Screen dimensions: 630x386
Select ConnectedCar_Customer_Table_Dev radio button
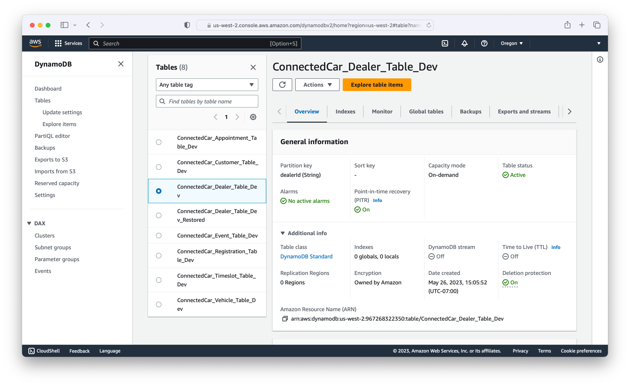[159, 167]
